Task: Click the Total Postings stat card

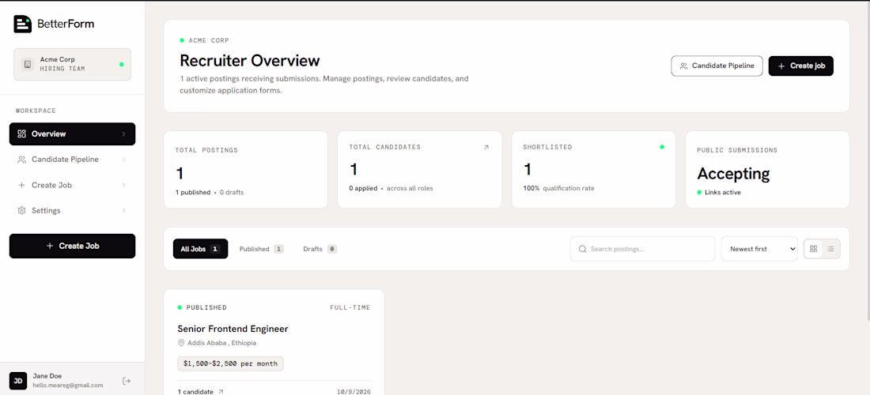Action: [x=246, y=170]
